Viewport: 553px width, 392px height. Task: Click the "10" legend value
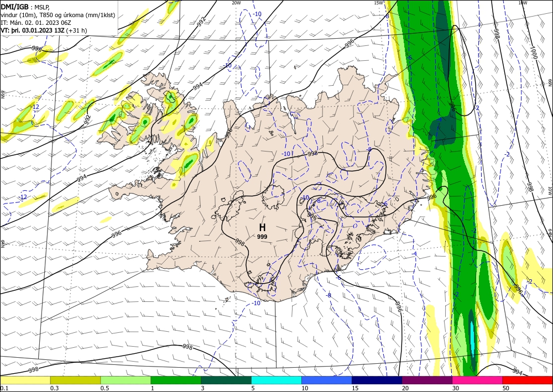point(305,388)
